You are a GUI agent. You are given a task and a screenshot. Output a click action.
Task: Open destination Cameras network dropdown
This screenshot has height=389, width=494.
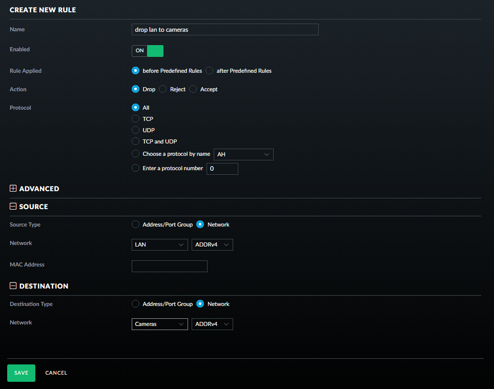point(159,324)
